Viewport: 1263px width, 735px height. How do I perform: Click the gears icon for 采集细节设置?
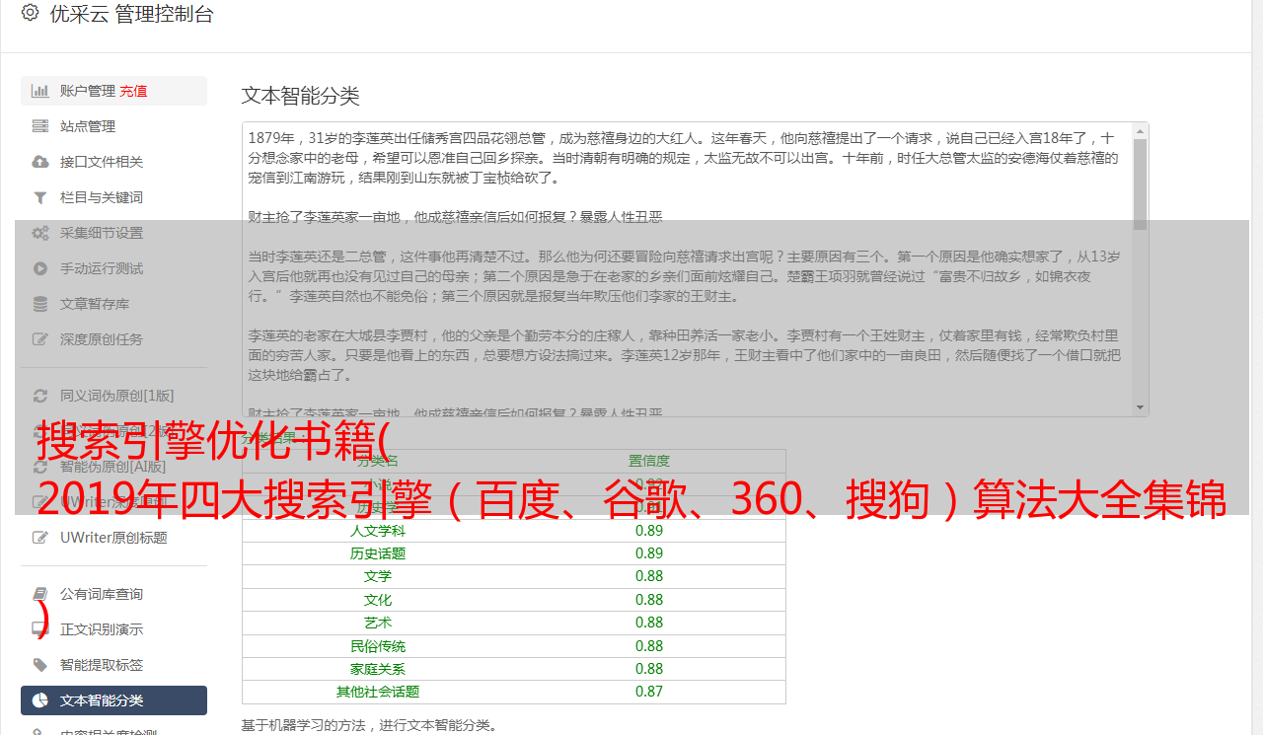coord(40,233)
